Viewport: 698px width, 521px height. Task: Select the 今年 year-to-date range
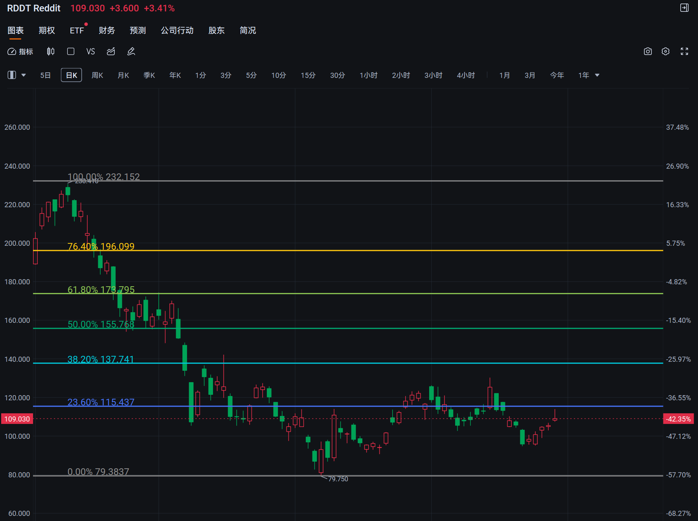[x=557, y=75]
